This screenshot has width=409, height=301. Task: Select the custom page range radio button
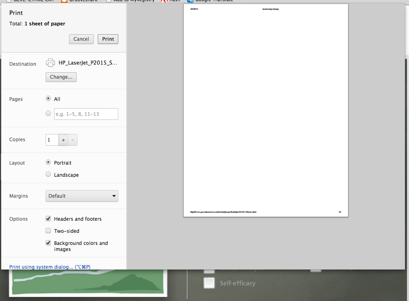(x=48, y=113)
